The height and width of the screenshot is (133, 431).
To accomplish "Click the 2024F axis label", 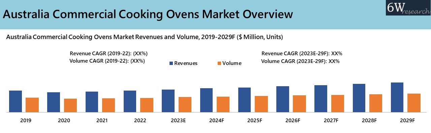I will [x=217, y=120].
